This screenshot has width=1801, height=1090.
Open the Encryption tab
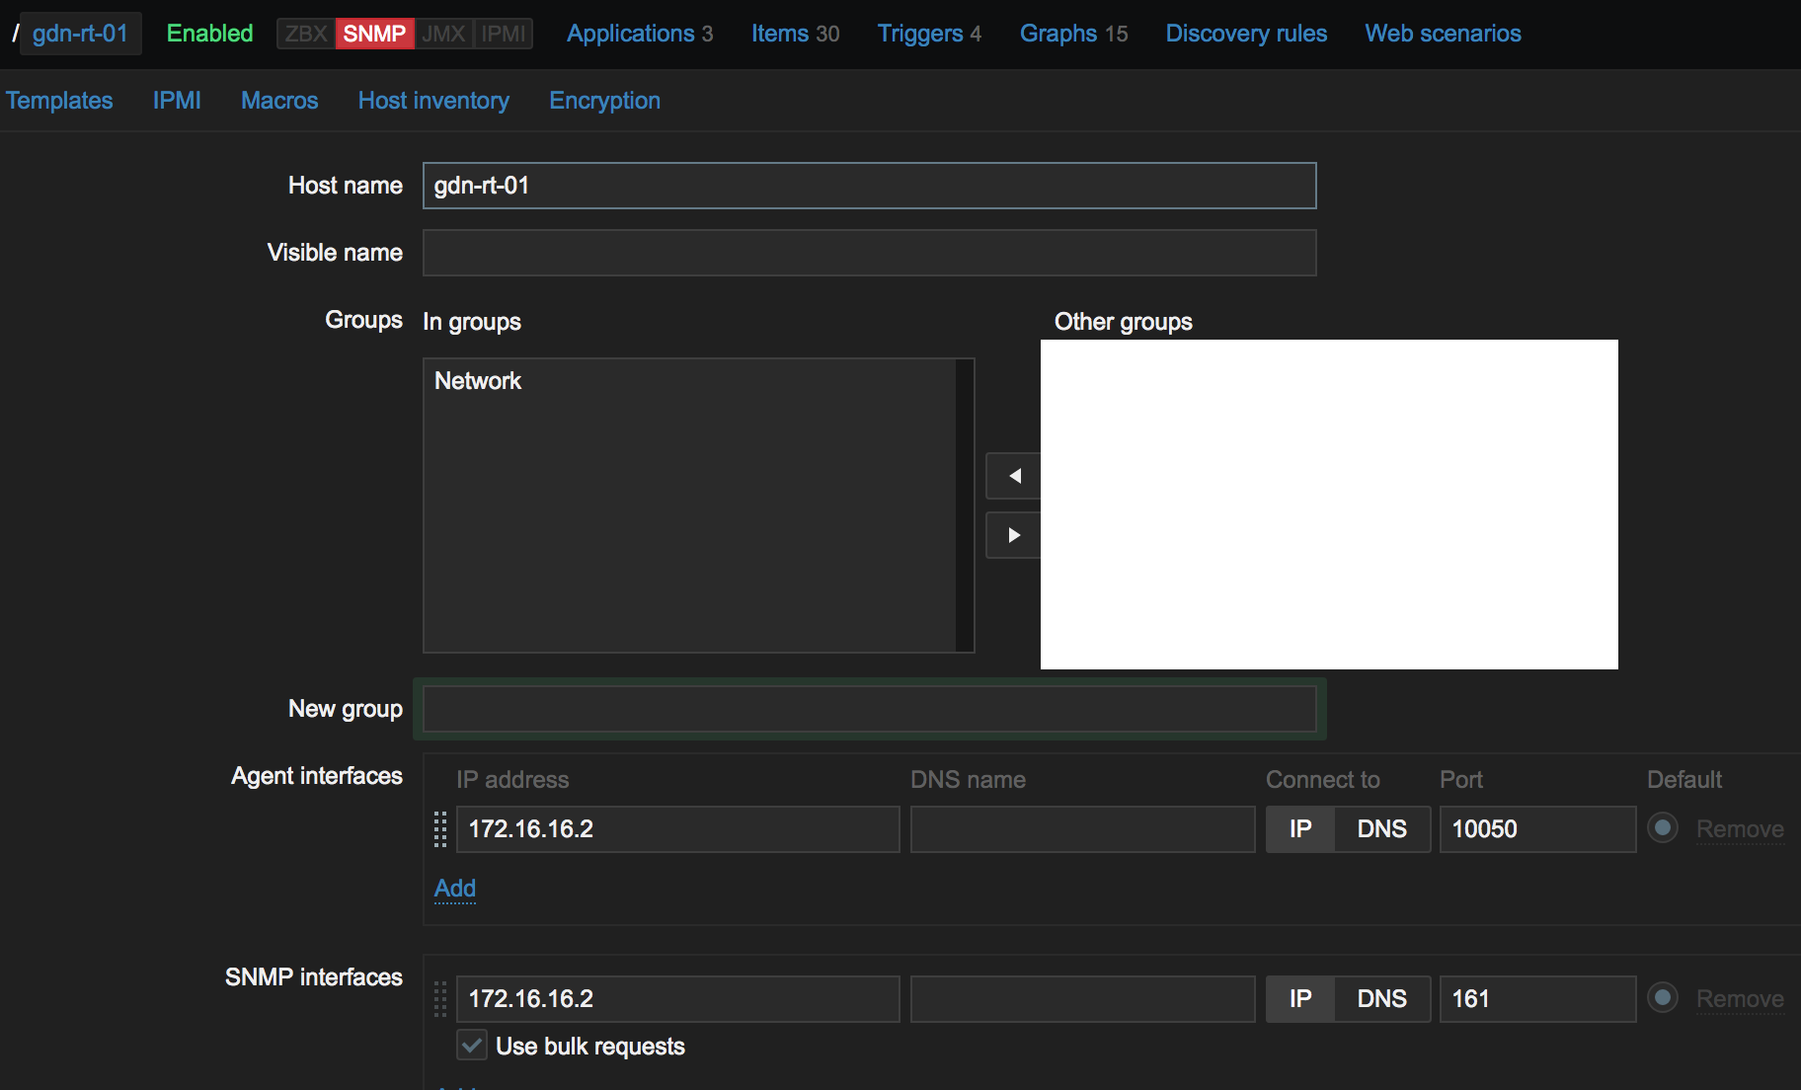(x=604, y=101)
